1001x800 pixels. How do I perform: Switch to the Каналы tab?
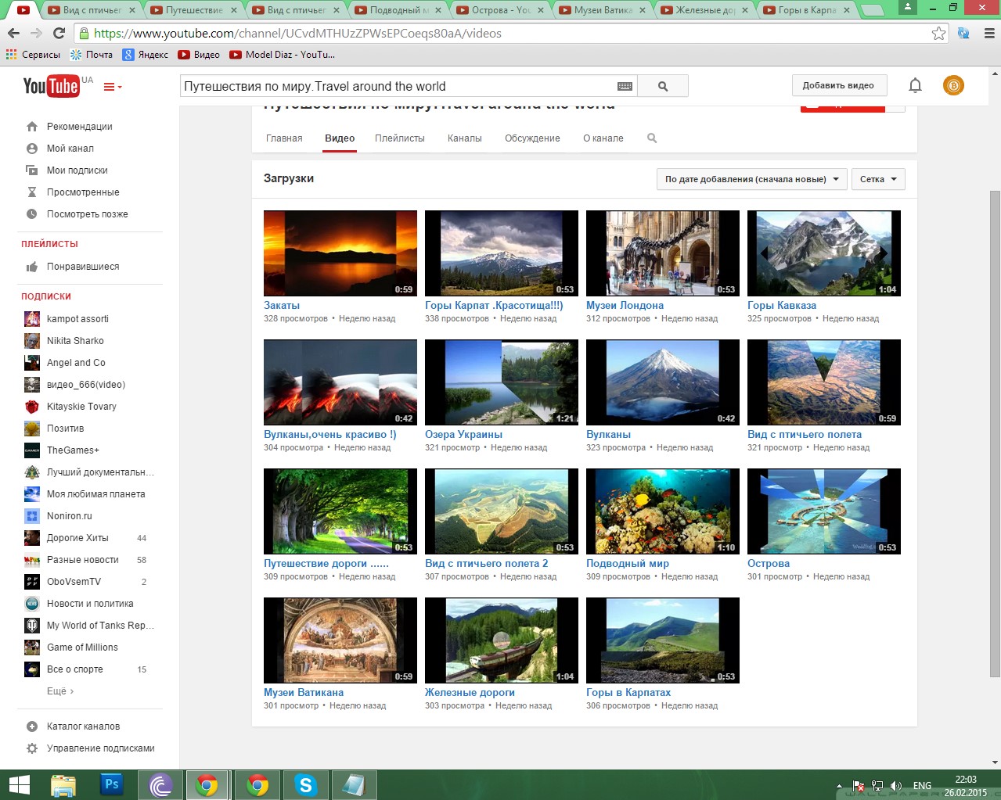coord(465,138)
